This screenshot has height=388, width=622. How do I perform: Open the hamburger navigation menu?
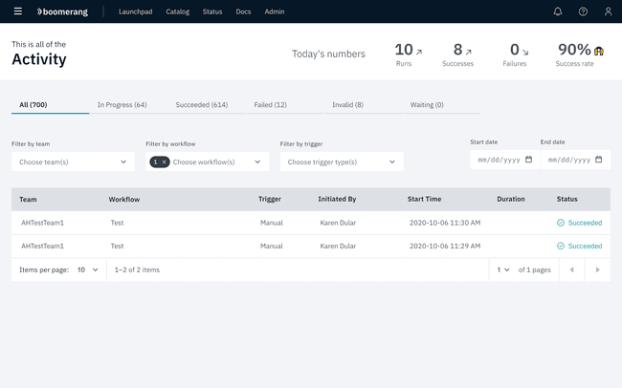tap(18, 11)
